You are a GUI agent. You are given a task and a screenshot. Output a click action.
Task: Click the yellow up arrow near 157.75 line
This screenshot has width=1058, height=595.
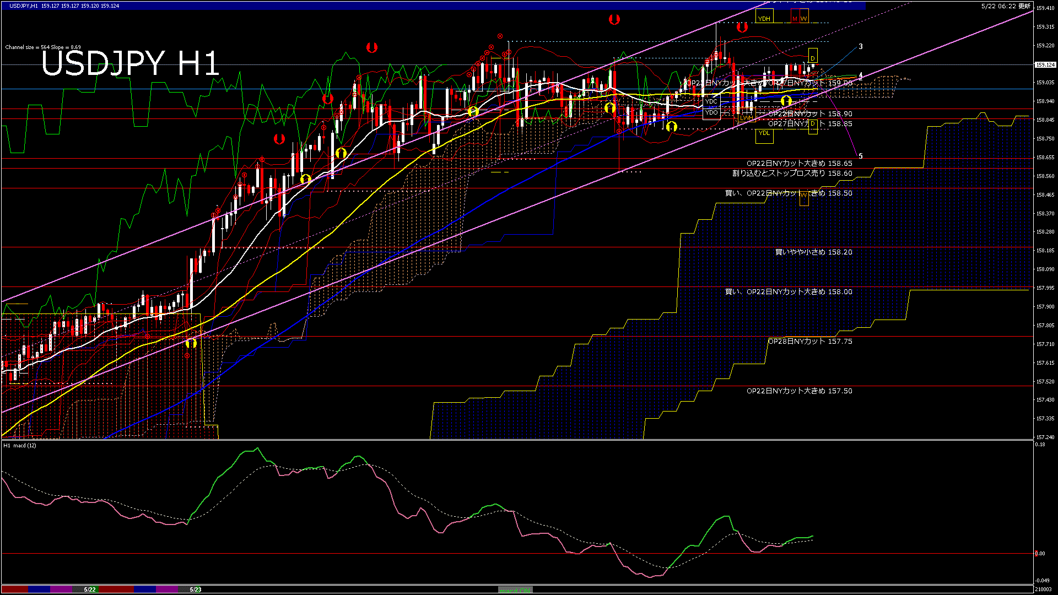[191, 343]
